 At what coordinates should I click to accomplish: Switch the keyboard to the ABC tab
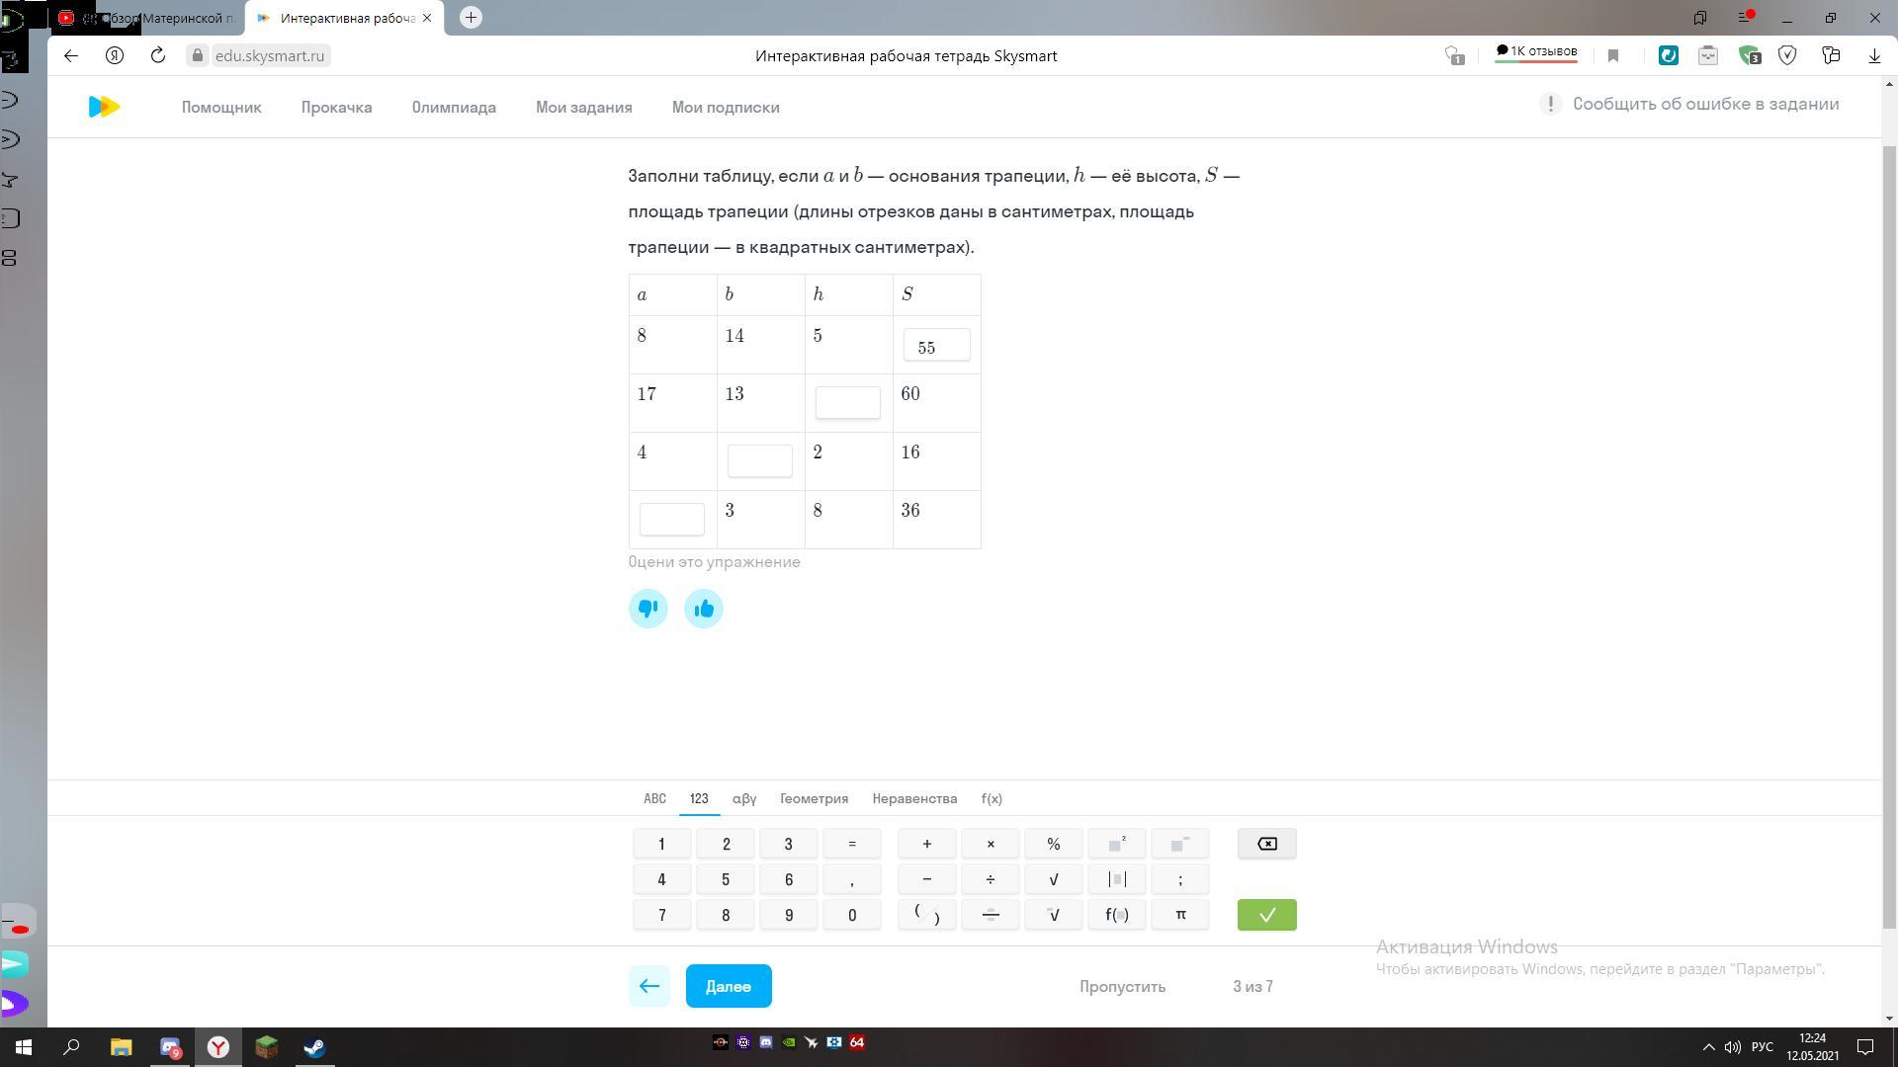654,798
